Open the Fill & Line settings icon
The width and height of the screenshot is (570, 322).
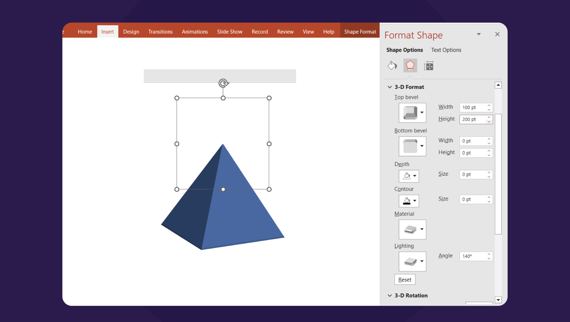(x=392, y=66)
